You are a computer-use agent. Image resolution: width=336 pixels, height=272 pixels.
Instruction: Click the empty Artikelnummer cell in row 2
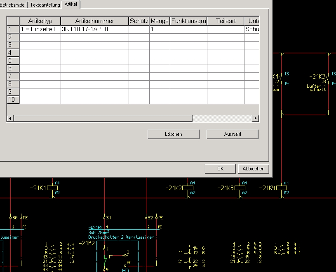click(x=95, y=37)
